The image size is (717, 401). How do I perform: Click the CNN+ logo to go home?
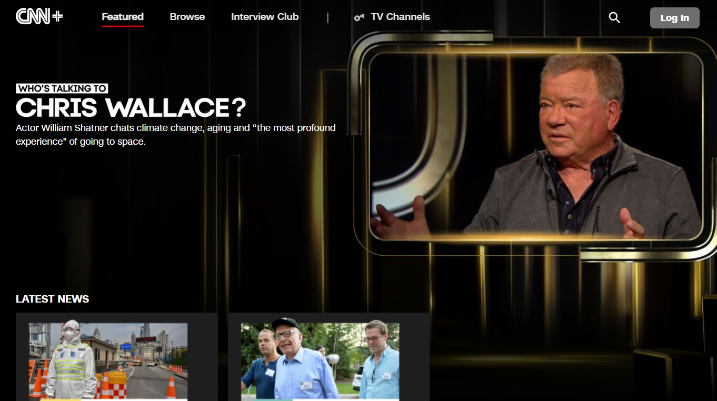34,17
